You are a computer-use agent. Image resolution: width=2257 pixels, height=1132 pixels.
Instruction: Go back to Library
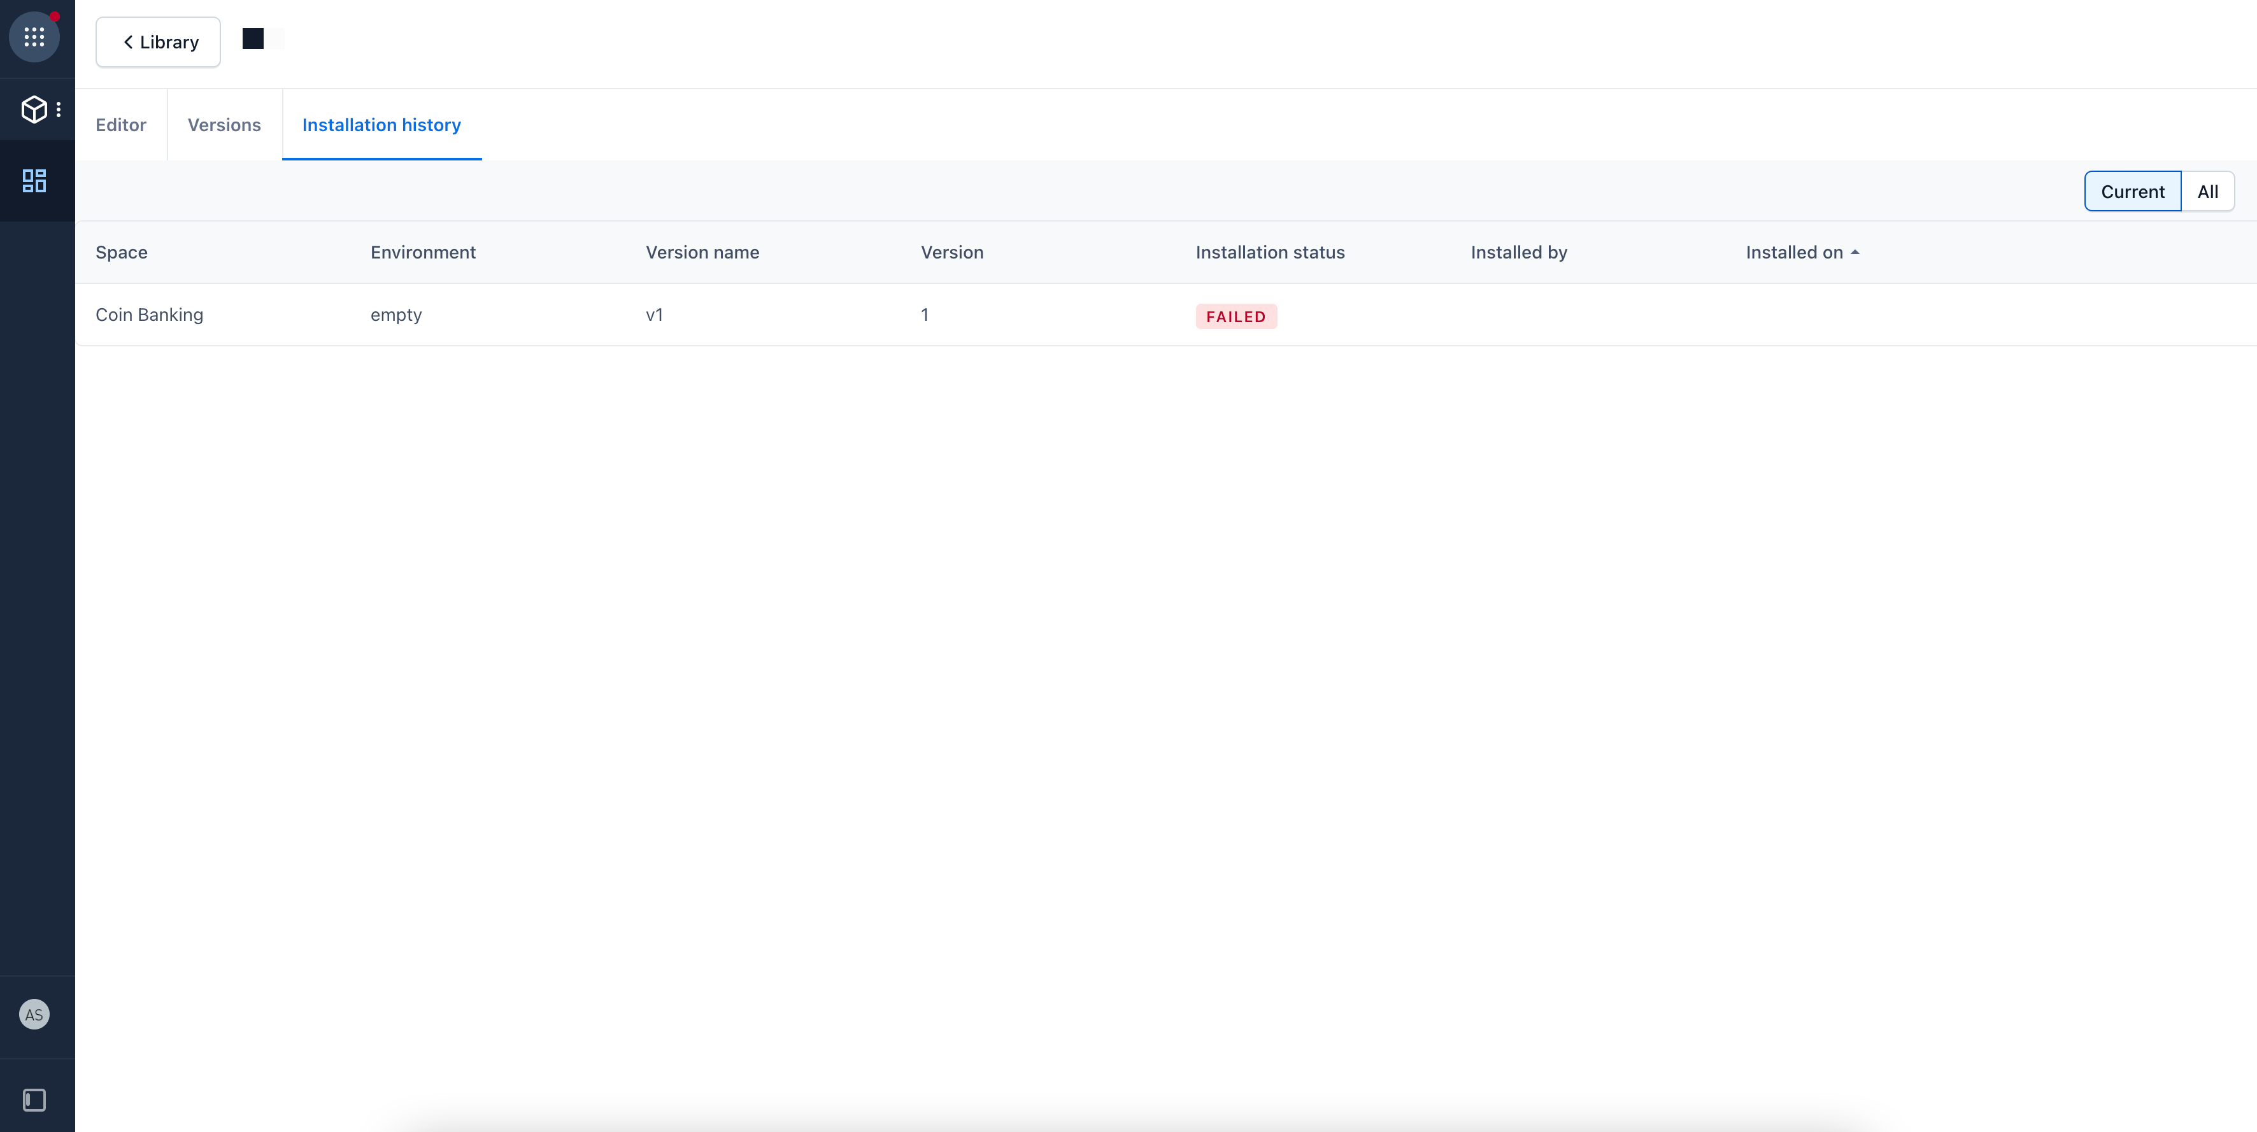tap(158, 42)
